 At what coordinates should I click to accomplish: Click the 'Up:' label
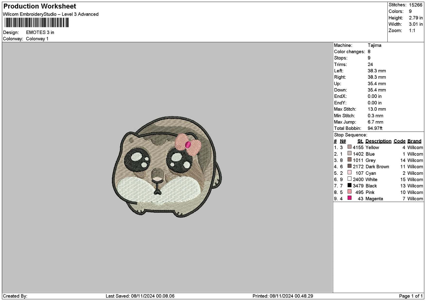click(x=338, y=84)
